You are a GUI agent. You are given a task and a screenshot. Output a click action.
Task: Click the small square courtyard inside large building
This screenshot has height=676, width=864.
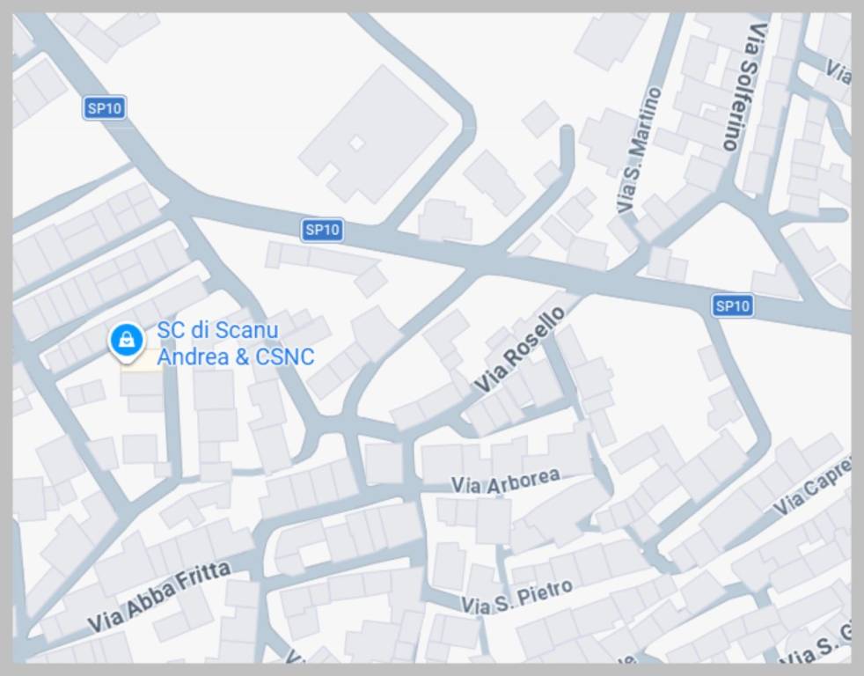click(x=357, y=143)
